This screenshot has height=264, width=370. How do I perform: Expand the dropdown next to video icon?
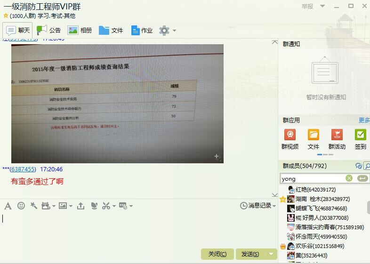pos(54,206)
